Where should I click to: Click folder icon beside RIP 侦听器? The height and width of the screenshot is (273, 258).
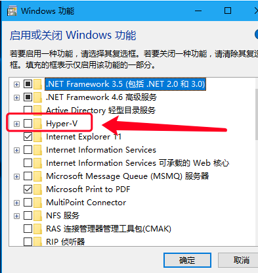pyautogui.click(x=37, y=241)
